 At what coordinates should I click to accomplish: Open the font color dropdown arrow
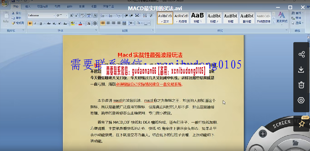click(84, 23)
